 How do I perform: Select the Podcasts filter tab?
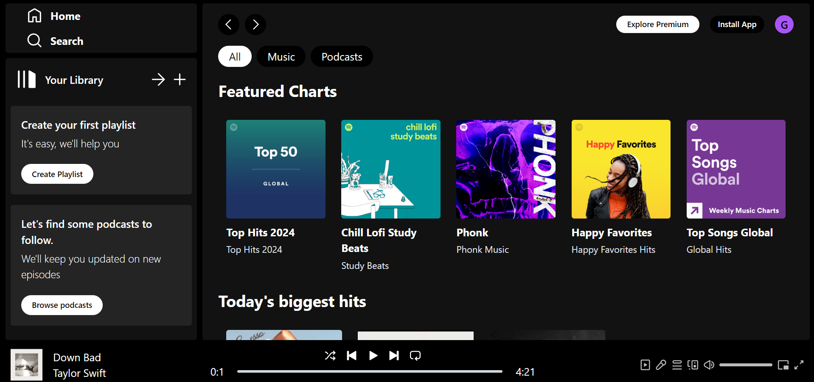point(342,57)
